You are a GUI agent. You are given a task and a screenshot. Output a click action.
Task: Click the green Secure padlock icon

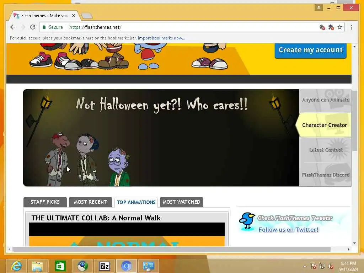[44, 27]
